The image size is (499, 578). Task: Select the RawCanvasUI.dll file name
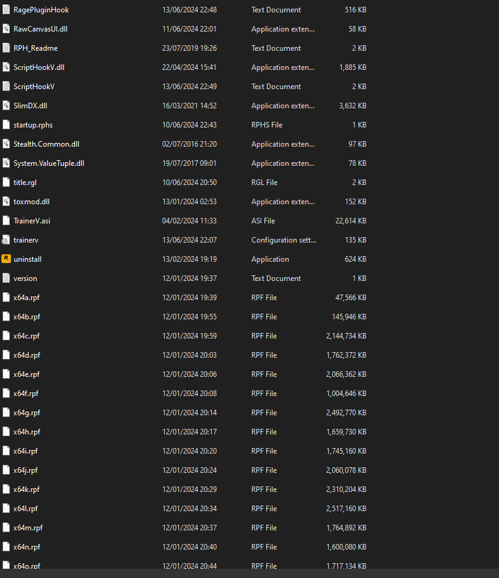click(41, 28)
